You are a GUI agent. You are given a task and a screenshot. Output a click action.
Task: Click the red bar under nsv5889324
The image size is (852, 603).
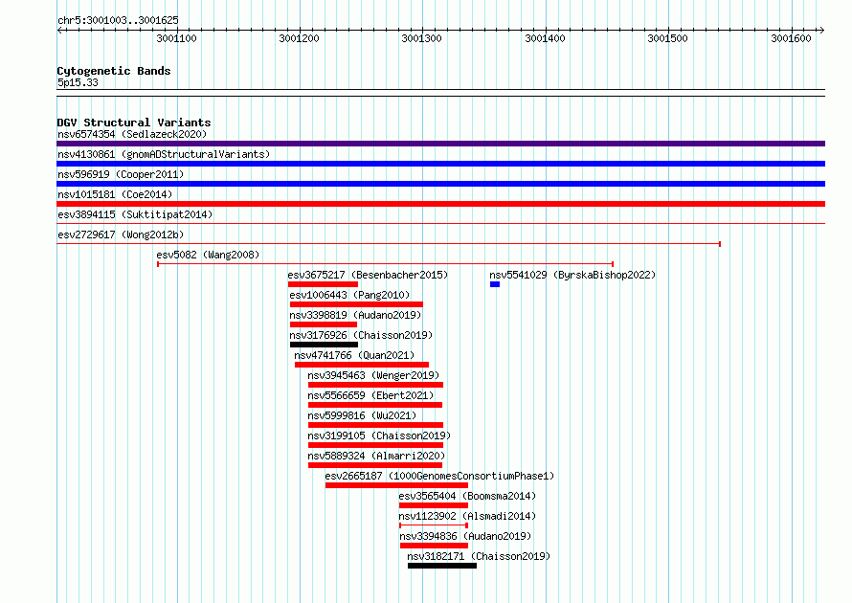click(375, 465)
